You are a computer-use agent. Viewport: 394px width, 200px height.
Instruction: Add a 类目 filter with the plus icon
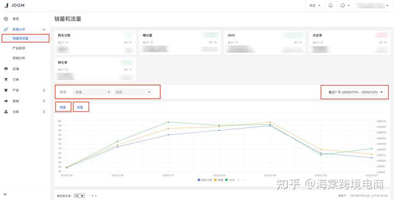click(149, 92)
